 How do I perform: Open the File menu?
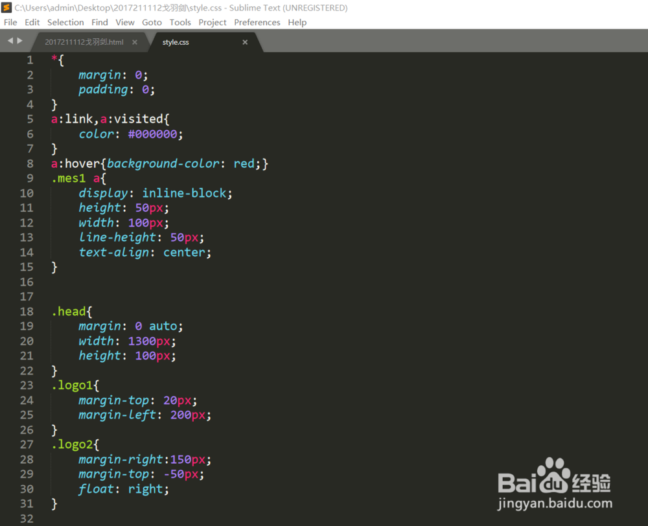(10, 22)
